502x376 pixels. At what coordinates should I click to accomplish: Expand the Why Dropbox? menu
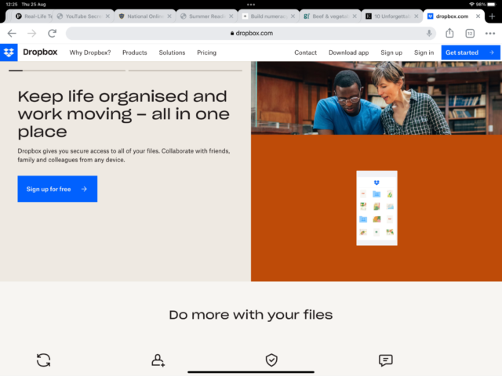point(90,52)
